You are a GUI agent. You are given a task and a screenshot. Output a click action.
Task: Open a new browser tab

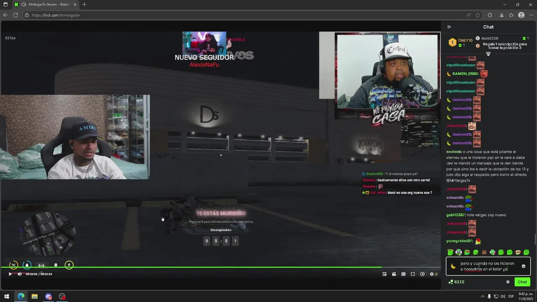pyautogui.click(x=84, y=5)
